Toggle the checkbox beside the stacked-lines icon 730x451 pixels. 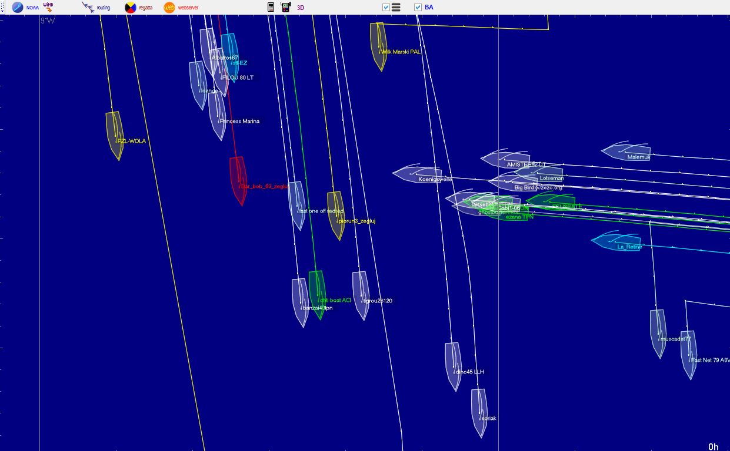386,8
